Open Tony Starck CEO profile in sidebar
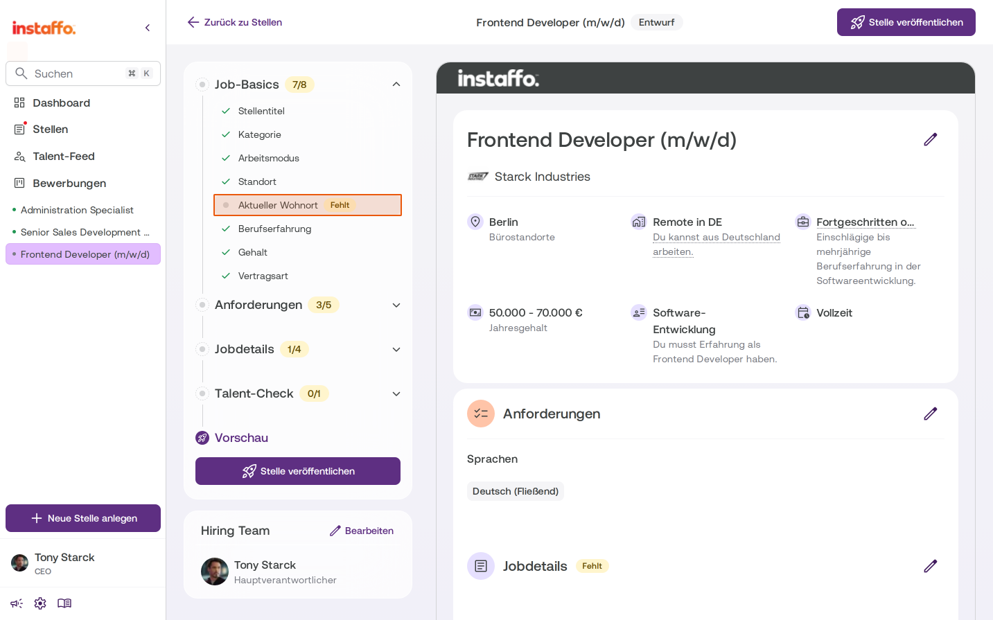This screenshot has height=620, width=993. tap(83, 563)
